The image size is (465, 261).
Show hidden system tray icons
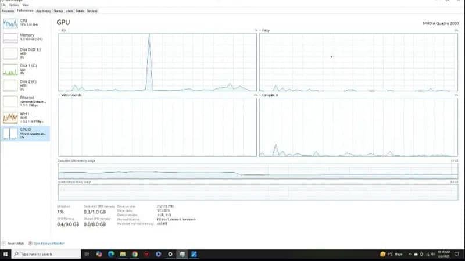click(410, 254)
